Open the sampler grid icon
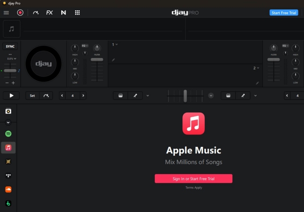This screenshot has width=304, height=212. (x=77, y=13)
